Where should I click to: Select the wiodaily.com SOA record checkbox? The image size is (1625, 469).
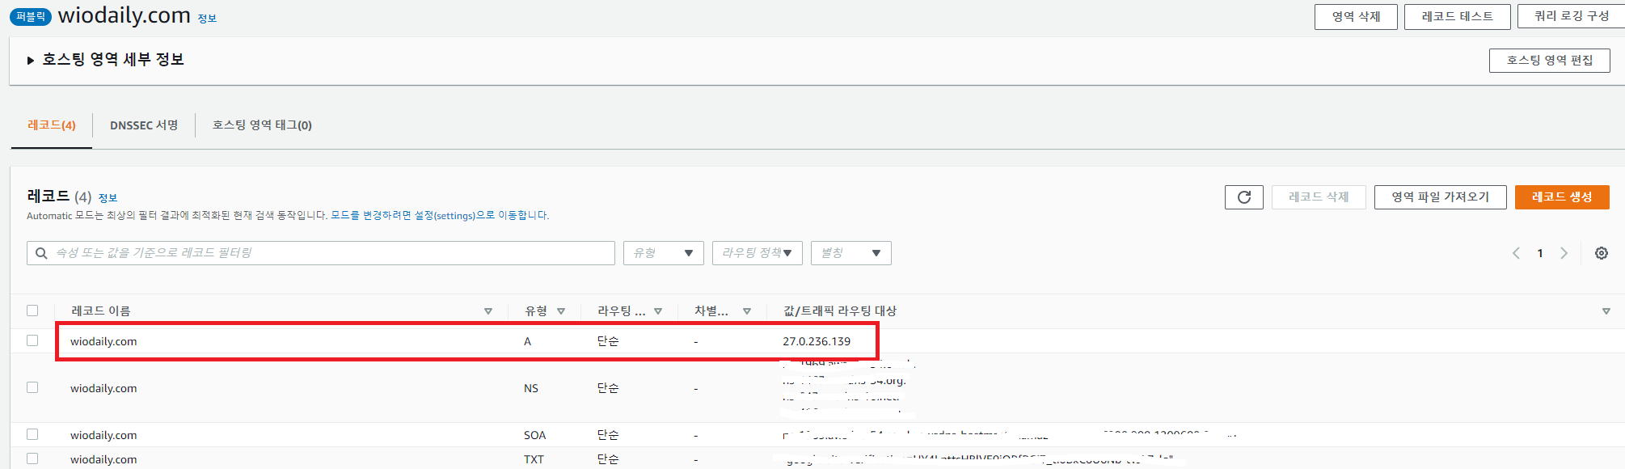tap(32, 434)
